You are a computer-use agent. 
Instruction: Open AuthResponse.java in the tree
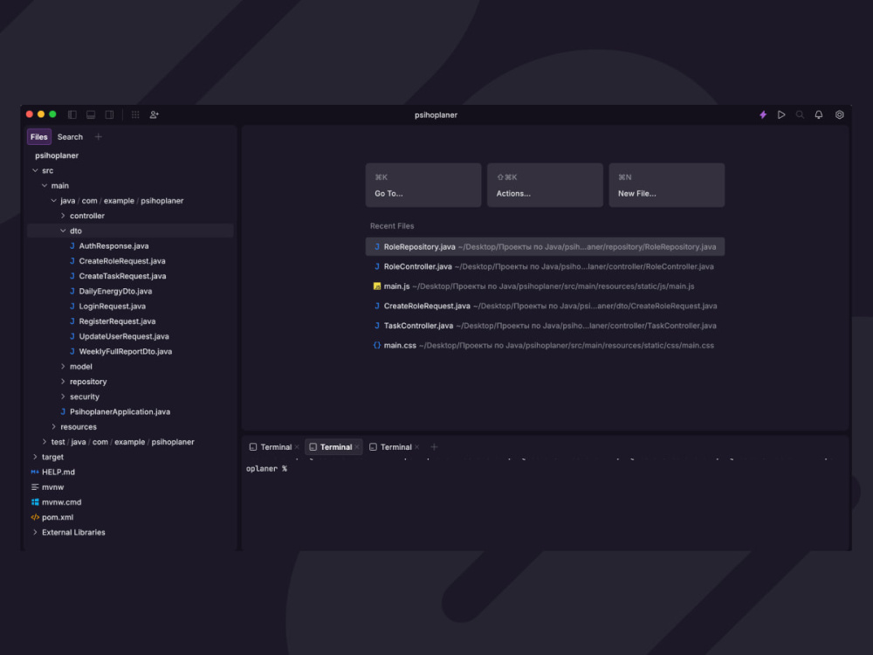tap(113, 245)
